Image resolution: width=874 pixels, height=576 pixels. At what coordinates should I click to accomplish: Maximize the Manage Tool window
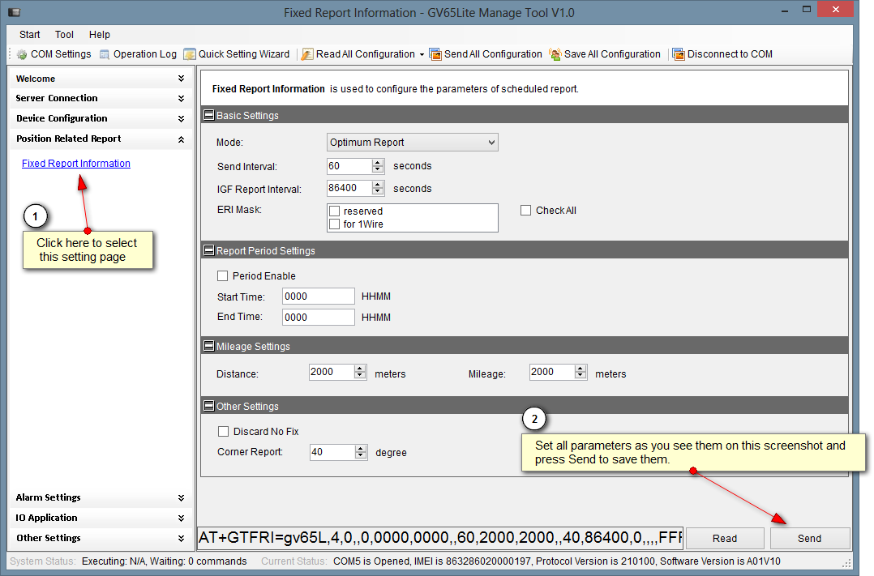(x=807, y=10)
